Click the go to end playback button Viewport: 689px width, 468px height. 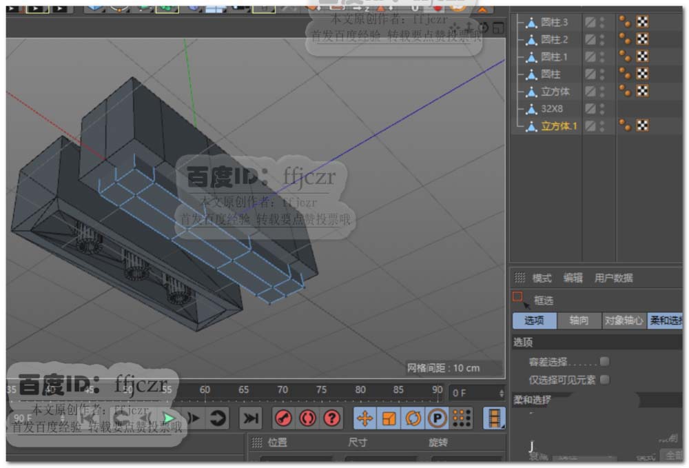coord(251,418)
